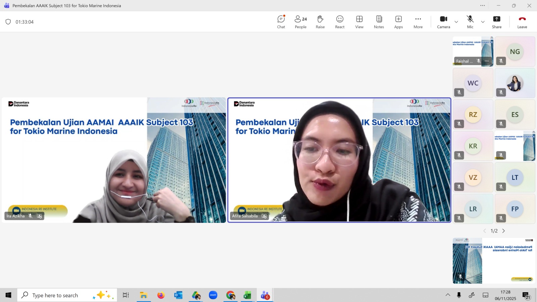This screenshot has width=537, height=302.
Task: Select the NG participant tile
Action: (515, 51)
